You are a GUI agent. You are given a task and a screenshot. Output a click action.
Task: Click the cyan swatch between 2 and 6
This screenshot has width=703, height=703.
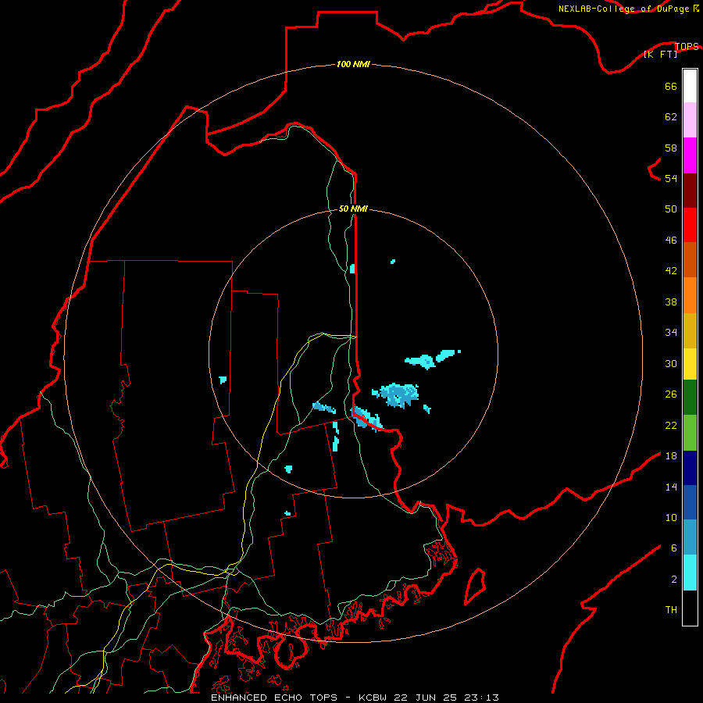690,573
